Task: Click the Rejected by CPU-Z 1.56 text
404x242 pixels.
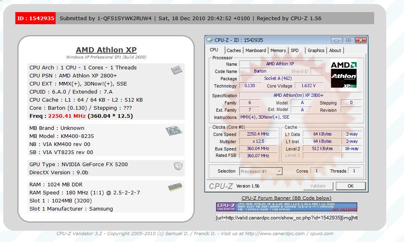Action: pyautogui.click(x=289, y=18)
